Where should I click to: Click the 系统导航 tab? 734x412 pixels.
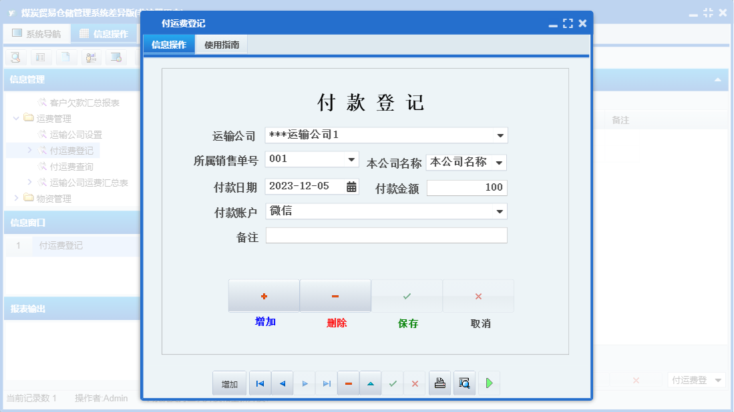pyautogui.click(x=37, y=33)
